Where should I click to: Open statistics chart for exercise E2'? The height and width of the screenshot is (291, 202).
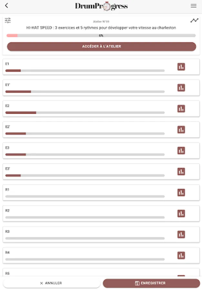(181, 130)
